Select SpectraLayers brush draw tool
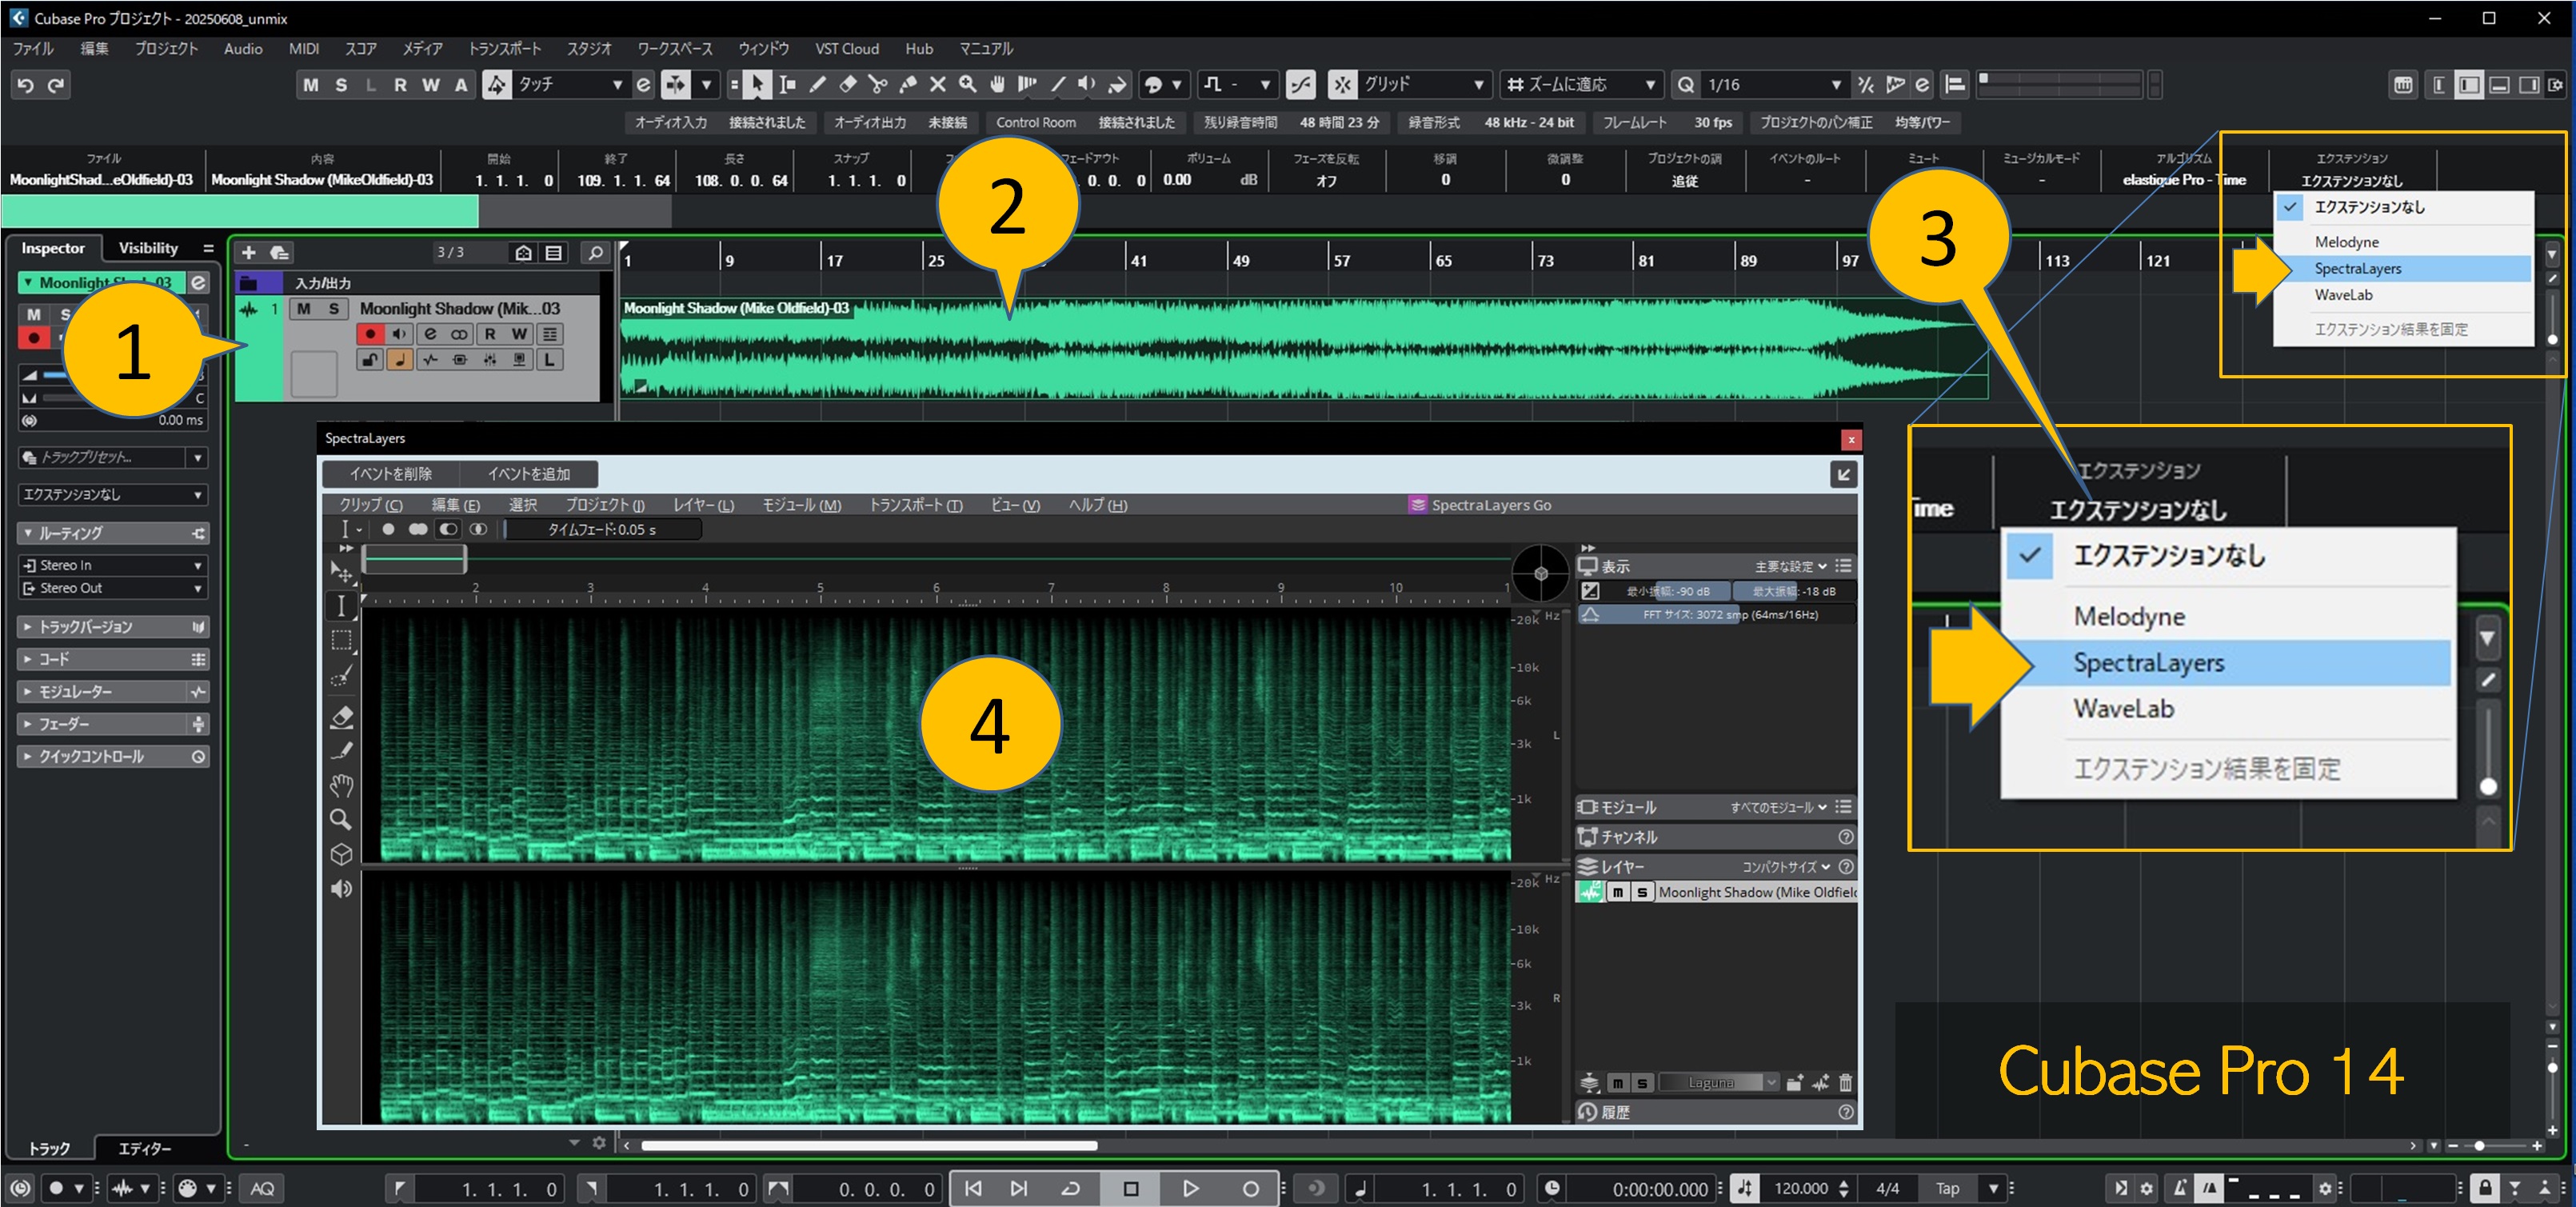Screen dimensions: 2576x1207 click(x=341, y=751)
